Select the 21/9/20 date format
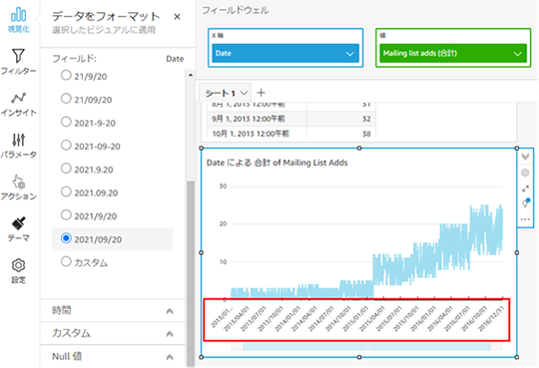539x368 pixels. 66,75
